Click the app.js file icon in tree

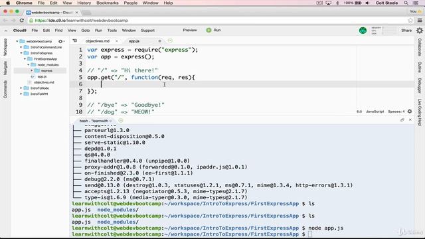coord(33,77)
